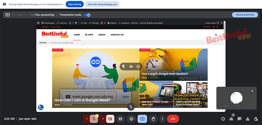Click the muted mic icon on self-view tile
The height and width of the screenshot is (125, 262).
pyautogui.click(x=253, y=91)
